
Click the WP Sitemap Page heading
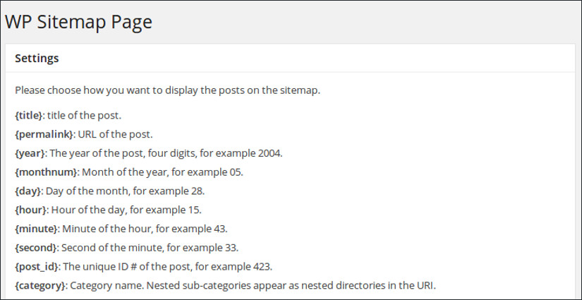[78, 22]
